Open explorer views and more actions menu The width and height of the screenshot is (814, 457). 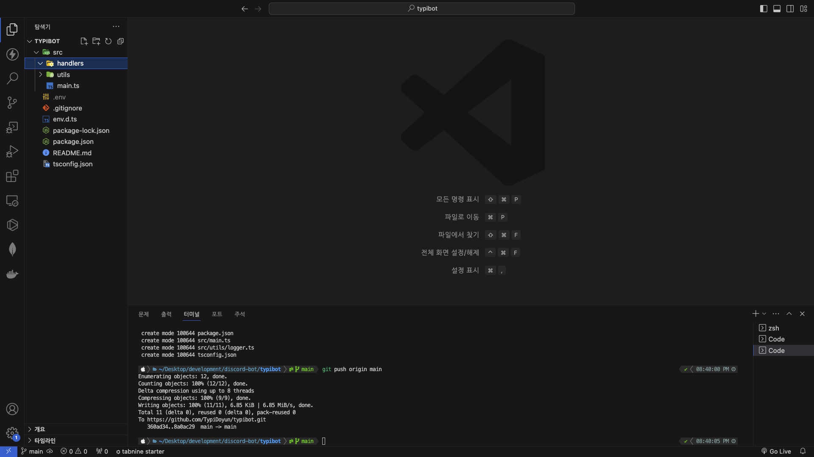(116, 26)
